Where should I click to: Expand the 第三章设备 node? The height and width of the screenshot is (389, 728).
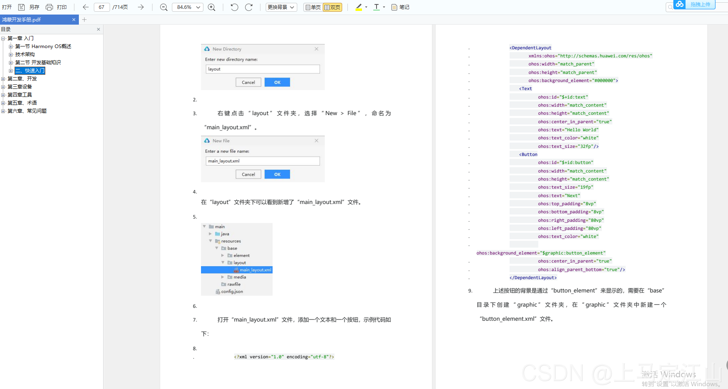(x=3, y=87)
